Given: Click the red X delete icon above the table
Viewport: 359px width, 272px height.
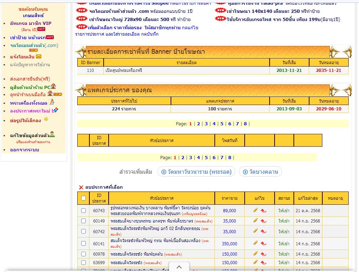Looking at the screenshot, I should coord(81,187).
